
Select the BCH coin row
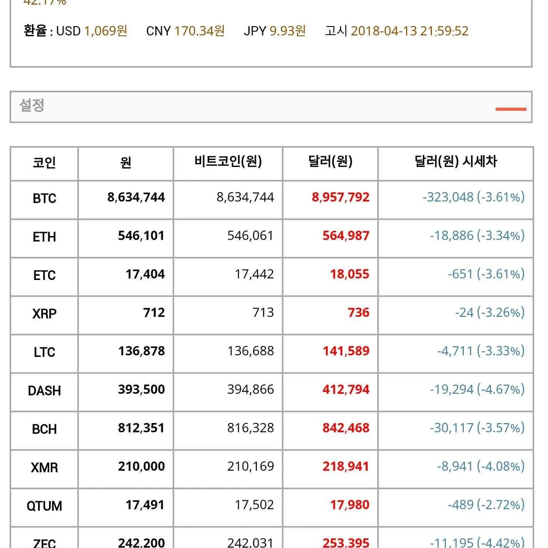click(45, 429)
